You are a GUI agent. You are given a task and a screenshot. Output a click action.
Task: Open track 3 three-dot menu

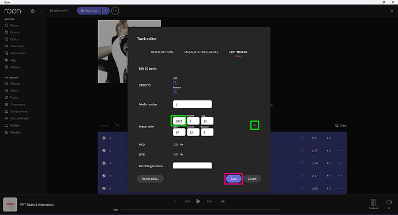(x=340, y=163)
